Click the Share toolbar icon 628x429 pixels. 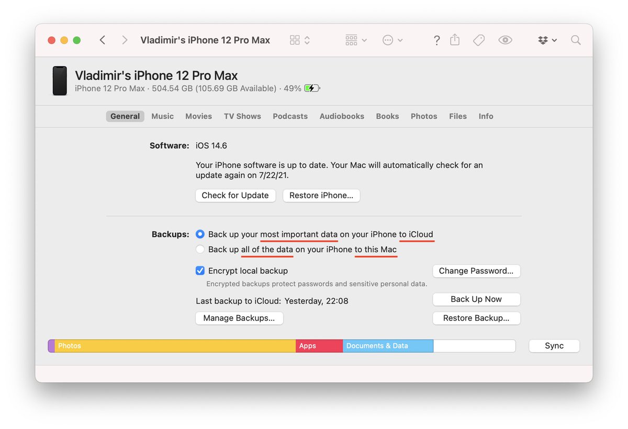(455, 40)
